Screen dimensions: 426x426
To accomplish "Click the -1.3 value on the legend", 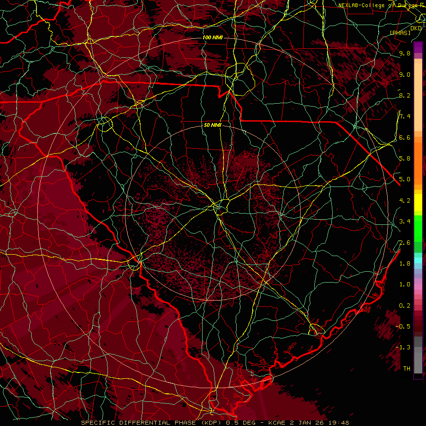I will [x=403, y=347].
